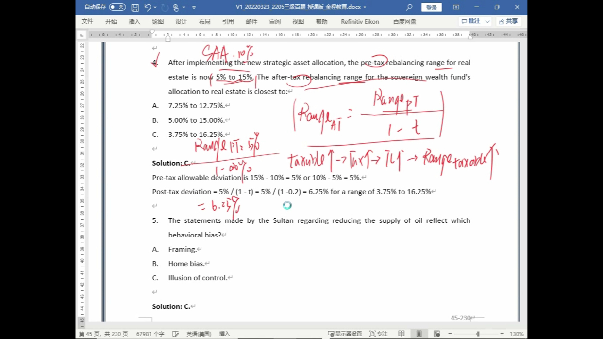Open the Refinitiv Eikon tab
Image resolution: width=603 pixels, height=339 pixels.
pos(360,22)
